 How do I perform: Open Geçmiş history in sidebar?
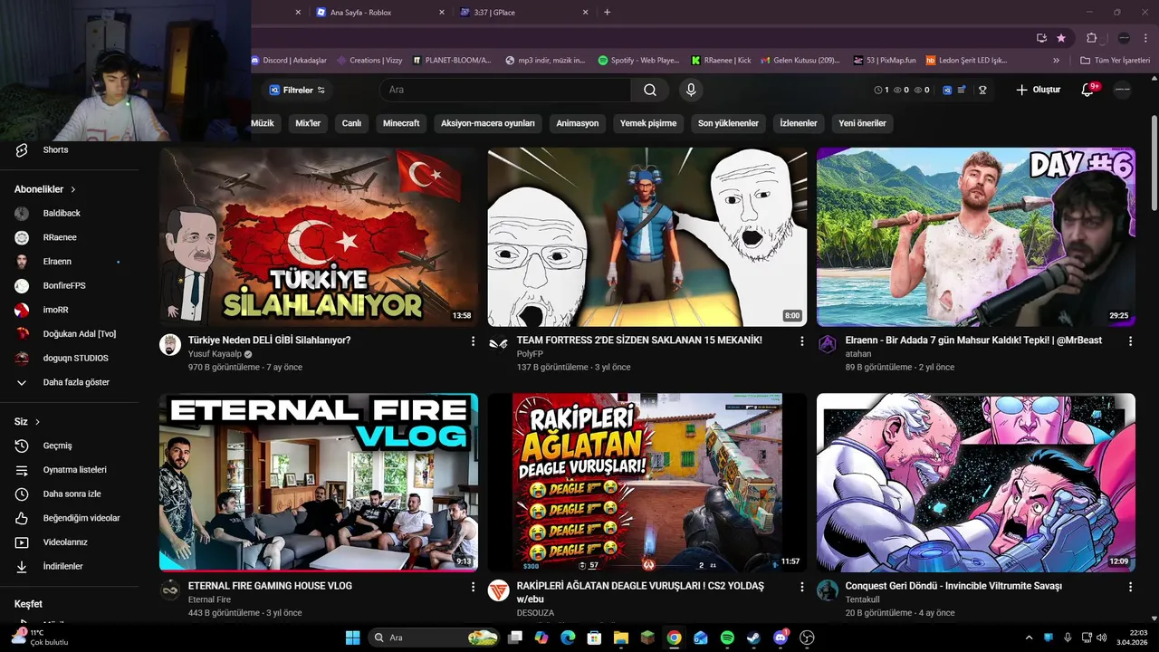click(57, 446)
